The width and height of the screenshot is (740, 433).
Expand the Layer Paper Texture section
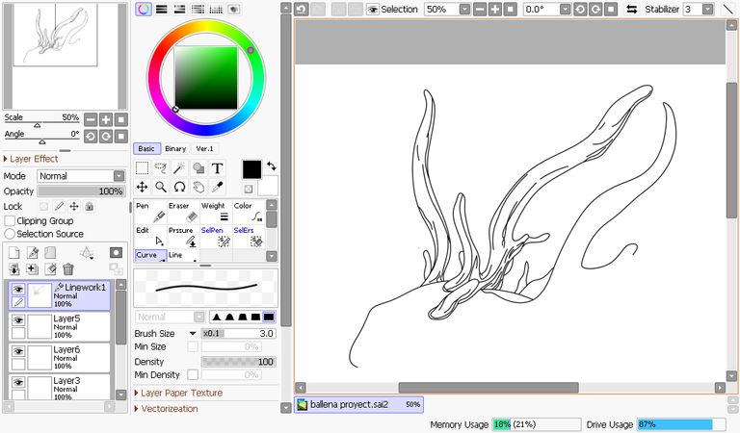(178, 393)
